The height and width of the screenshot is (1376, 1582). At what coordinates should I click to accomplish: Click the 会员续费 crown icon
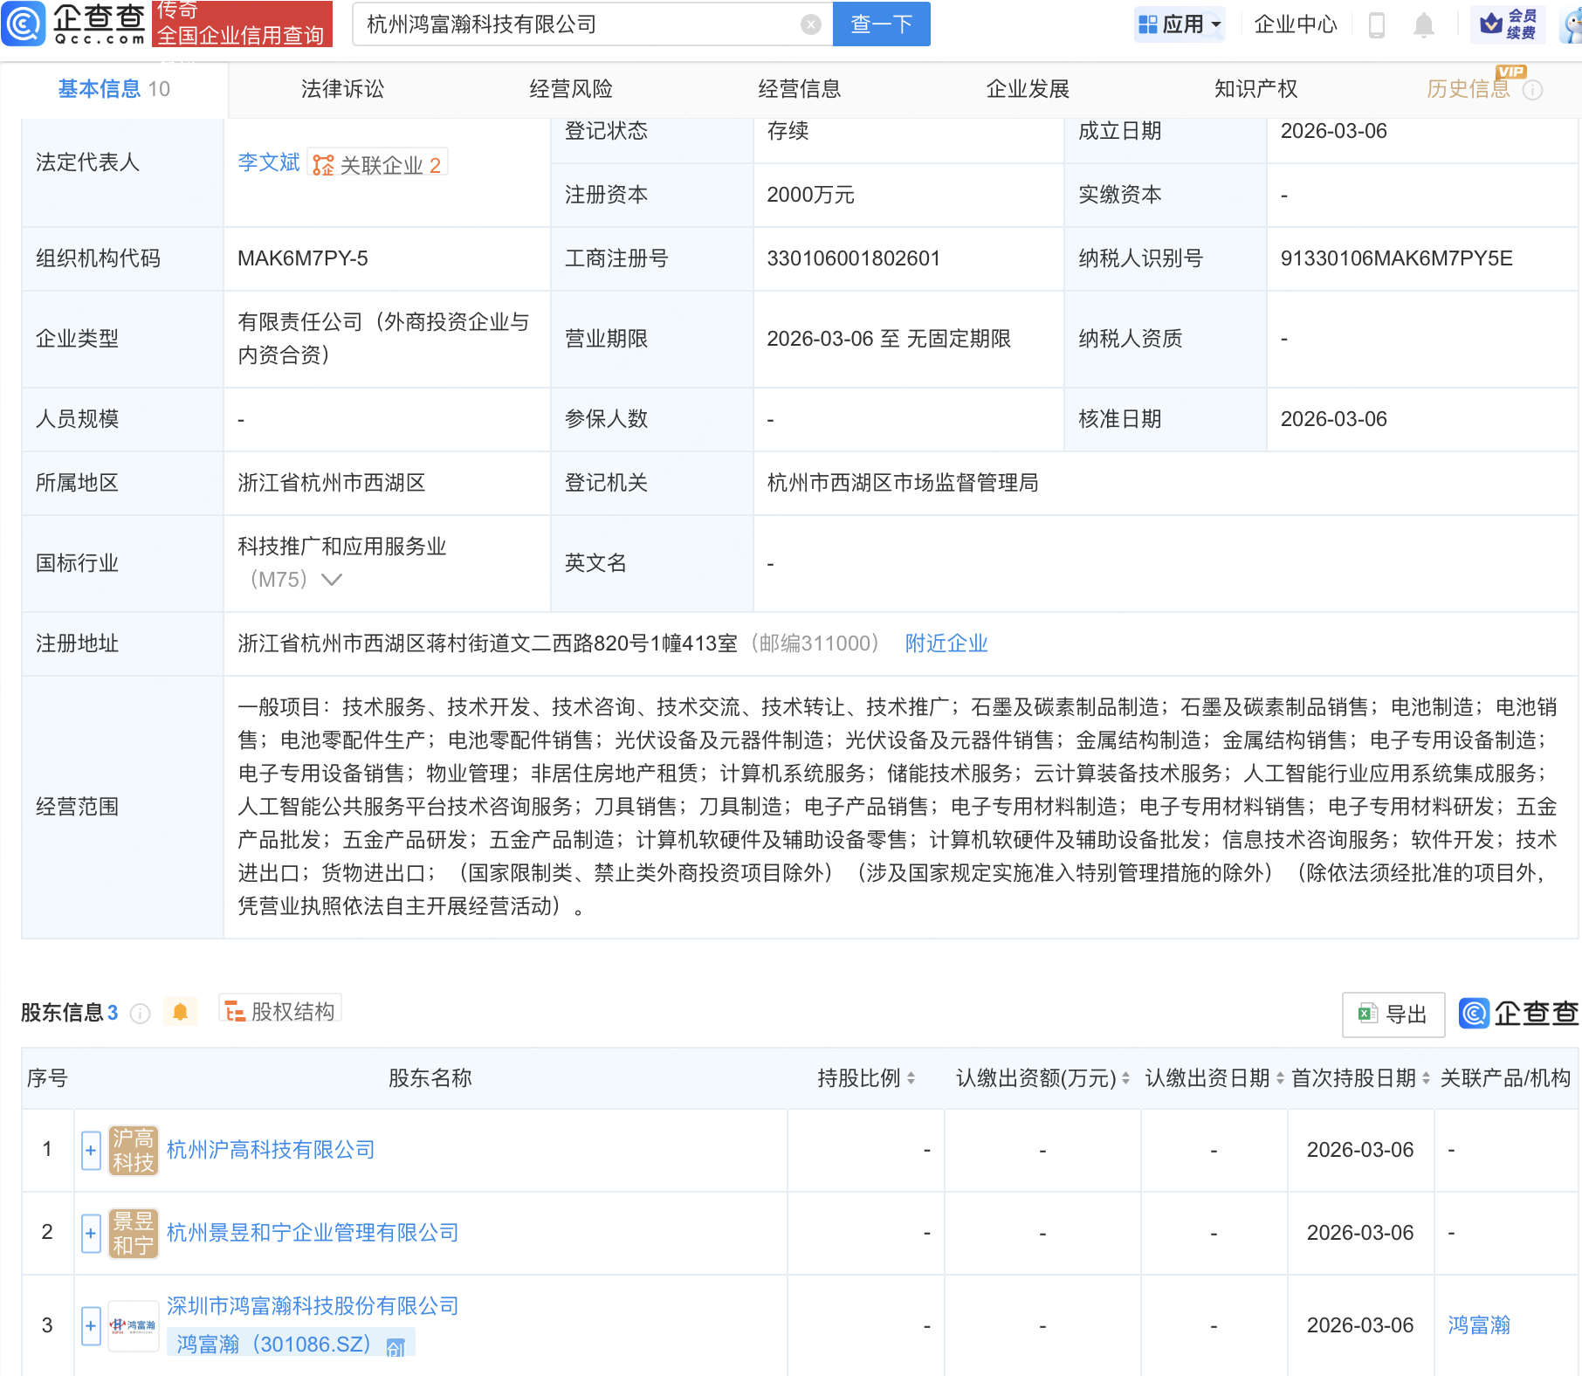[x=1492, y=24]
